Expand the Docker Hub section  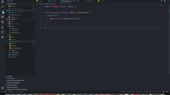[11, 78]
